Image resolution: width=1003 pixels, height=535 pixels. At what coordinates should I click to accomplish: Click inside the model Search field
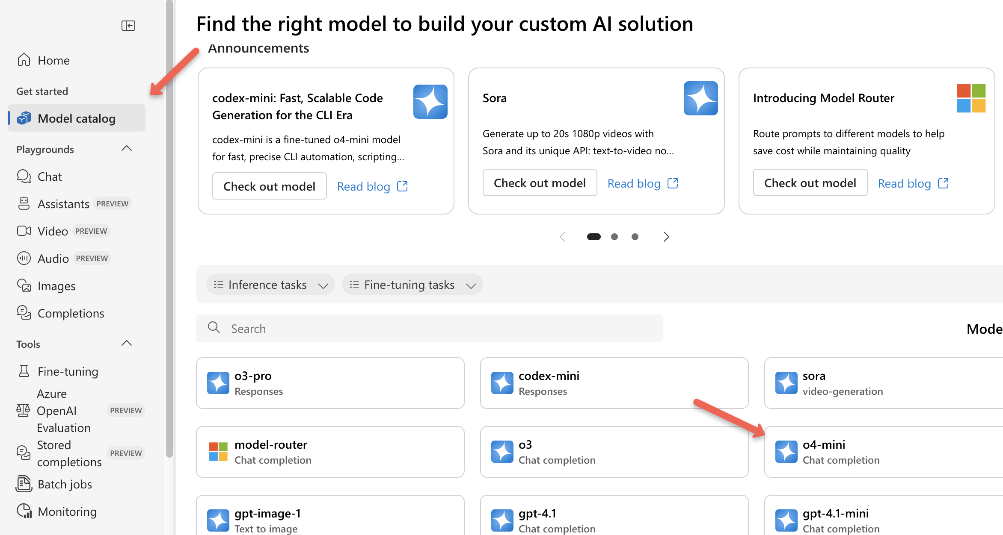428,328
